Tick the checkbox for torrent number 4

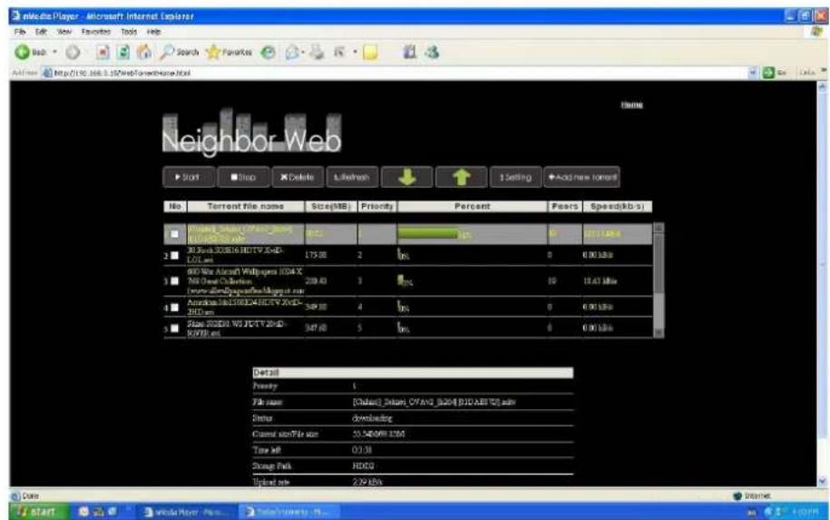(x=174, y=307)
